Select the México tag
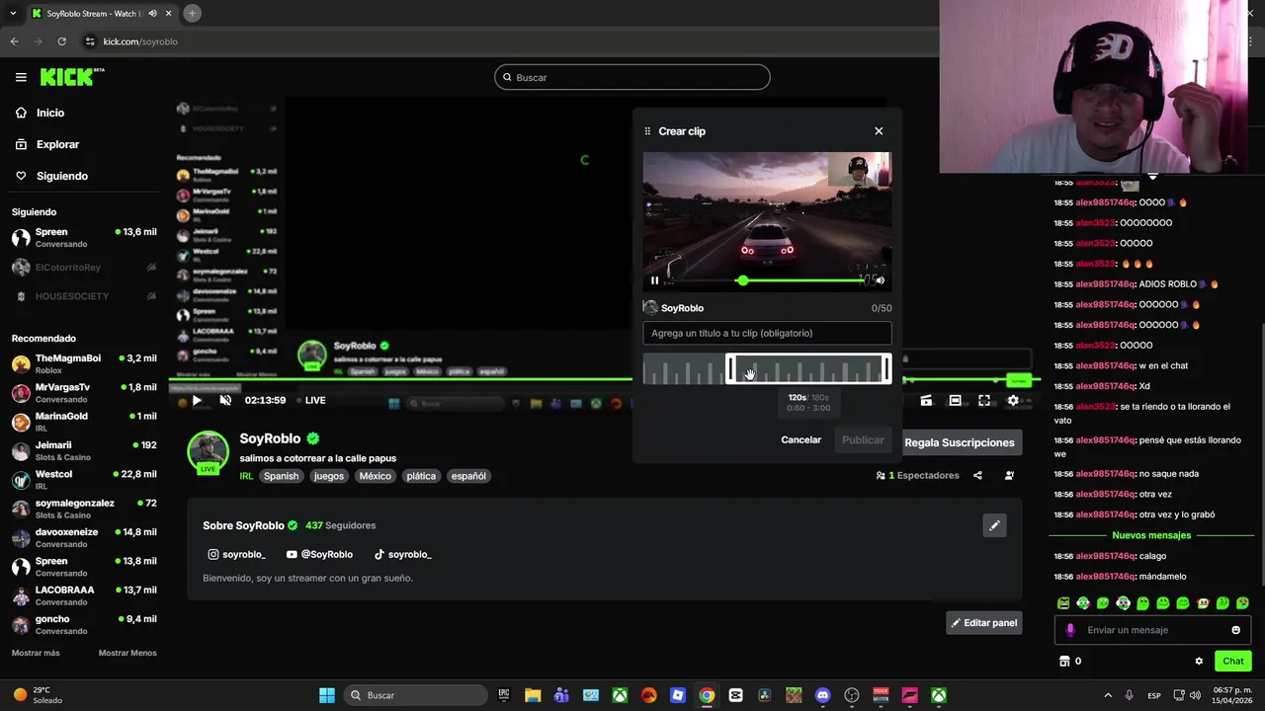 pyautogui.click(x=375, y=476)
